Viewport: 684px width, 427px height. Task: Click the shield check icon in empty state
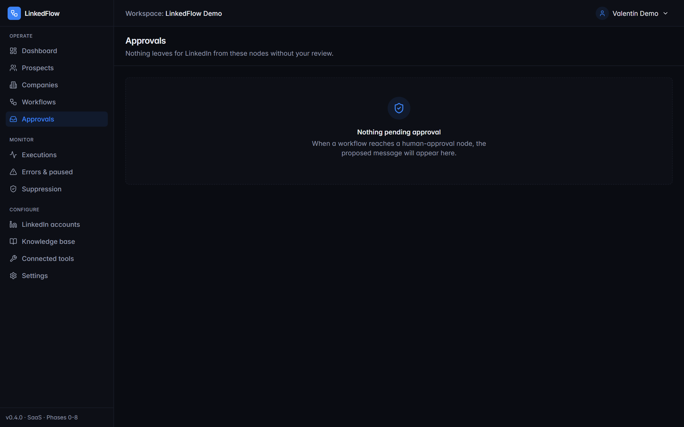(x=399, y=108)
